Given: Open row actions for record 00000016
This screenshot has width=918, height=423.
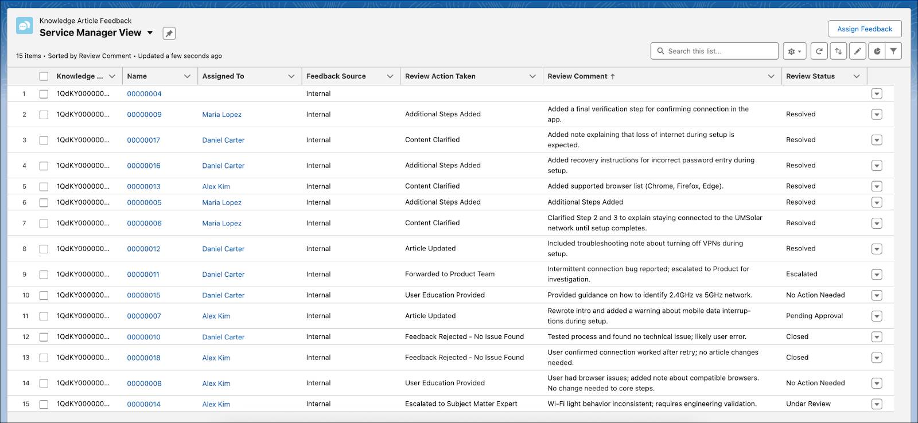Looking at the screenshot, I should [877, 166].
